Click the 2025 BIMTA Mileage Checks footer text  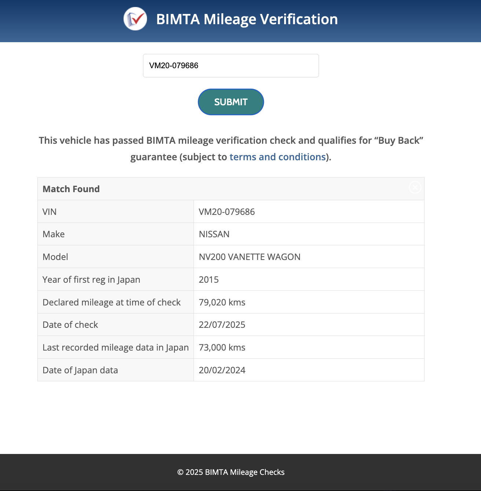pos(231,472)
